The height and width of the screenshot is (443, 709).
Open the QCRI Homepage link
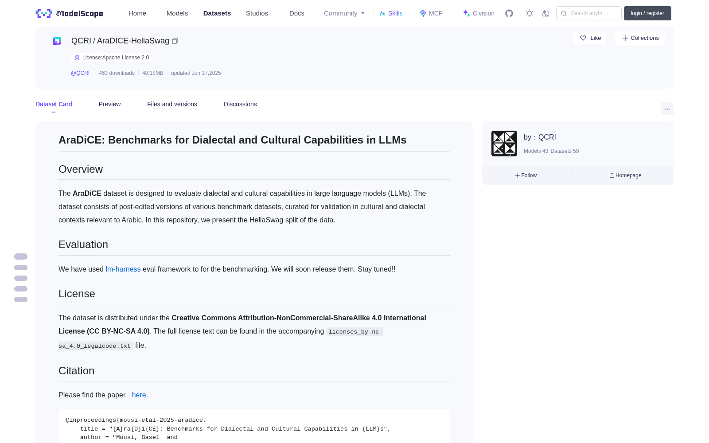point(625,175)
